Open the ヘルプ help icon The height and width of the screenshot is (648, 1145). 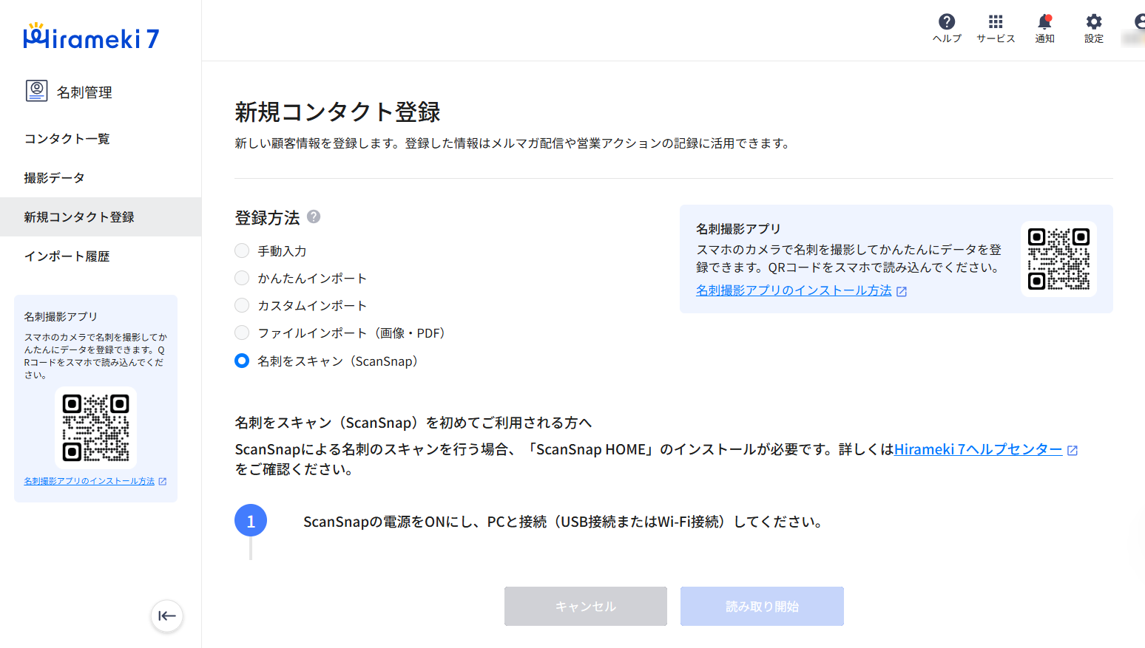tap(946, 22)
